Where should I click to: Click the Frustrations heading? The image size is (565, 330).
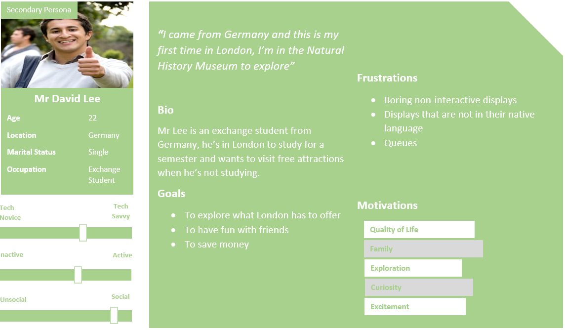tap(387, 78)
